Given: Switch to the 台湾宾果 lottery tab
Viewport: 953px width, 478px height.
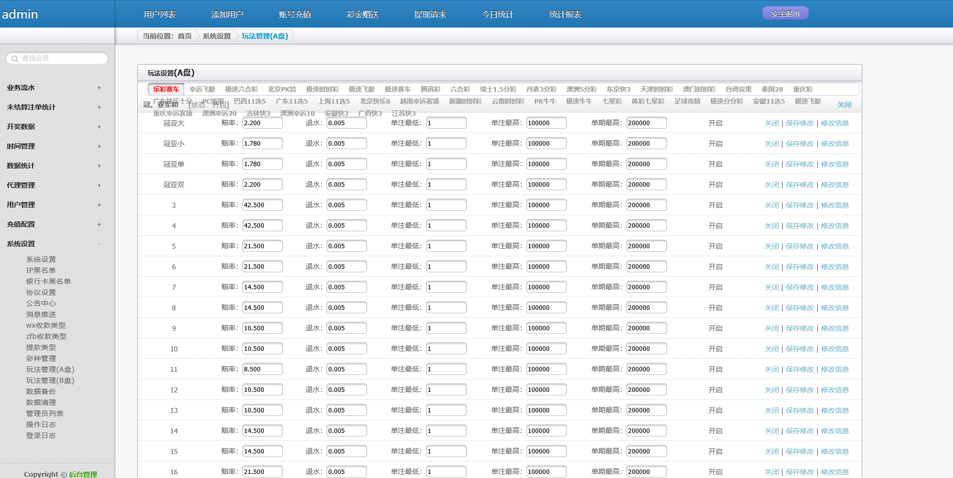Looking at the screenshot, I should [x=739, y=89].
